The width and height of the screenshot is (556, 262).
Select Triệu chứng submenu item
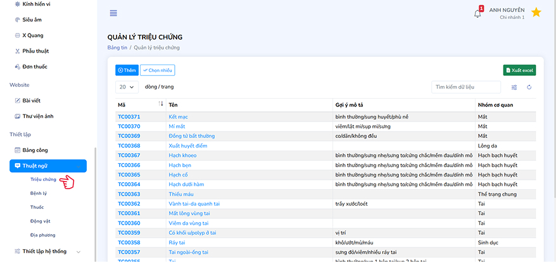click(43, 179)
